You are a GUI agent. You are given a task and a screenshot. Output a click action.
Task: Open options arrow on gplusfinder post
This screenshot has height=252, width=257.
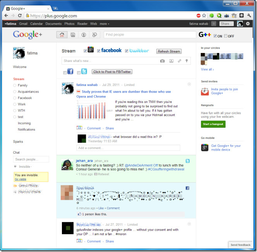(x=189, y=224)
